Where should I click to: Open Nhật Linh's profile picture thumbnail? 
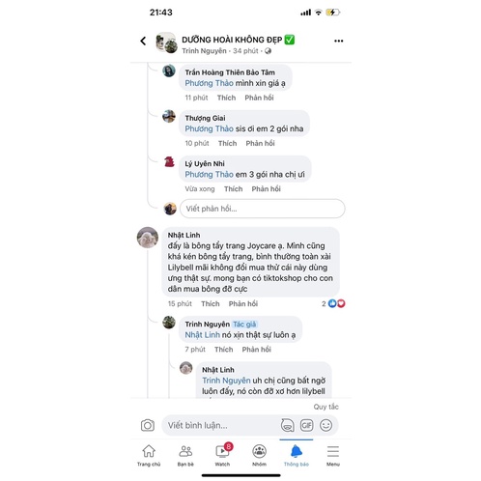pos(148,238)
